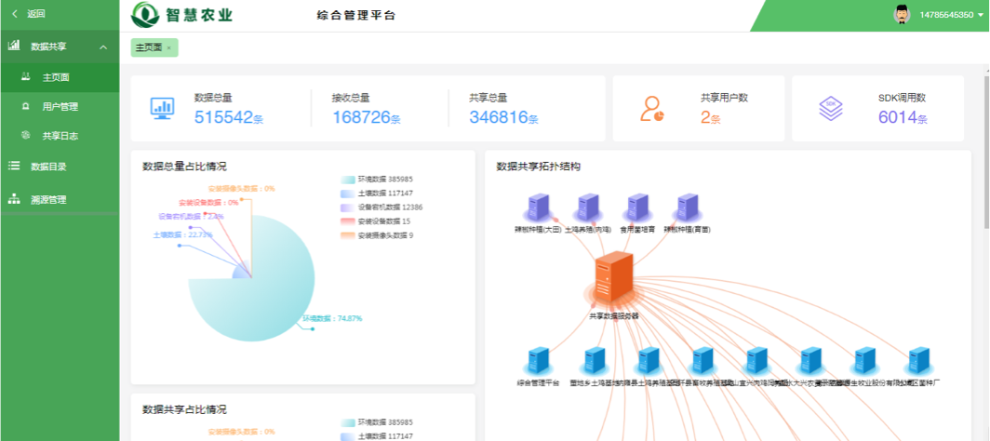990x441 pixels.
Task: Close the 主页面 tab
Action: [x=169, y=47]
